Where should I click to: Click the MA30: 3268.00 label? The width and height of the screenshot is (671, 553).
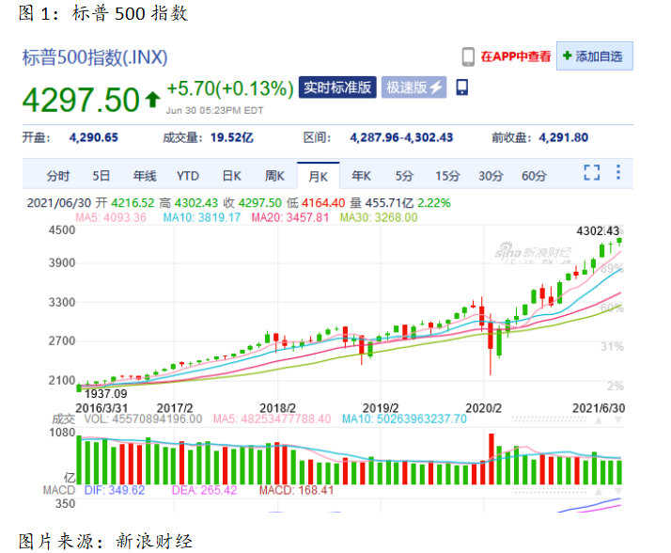coord(379,217)
